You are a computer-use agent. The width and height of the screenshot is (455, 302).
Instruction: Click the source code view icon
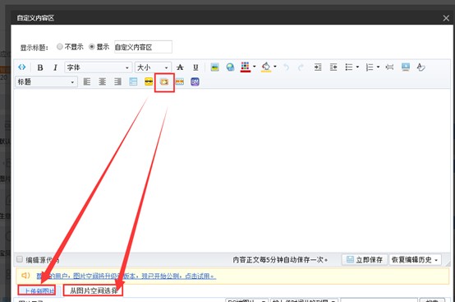(x=22, y=67)
